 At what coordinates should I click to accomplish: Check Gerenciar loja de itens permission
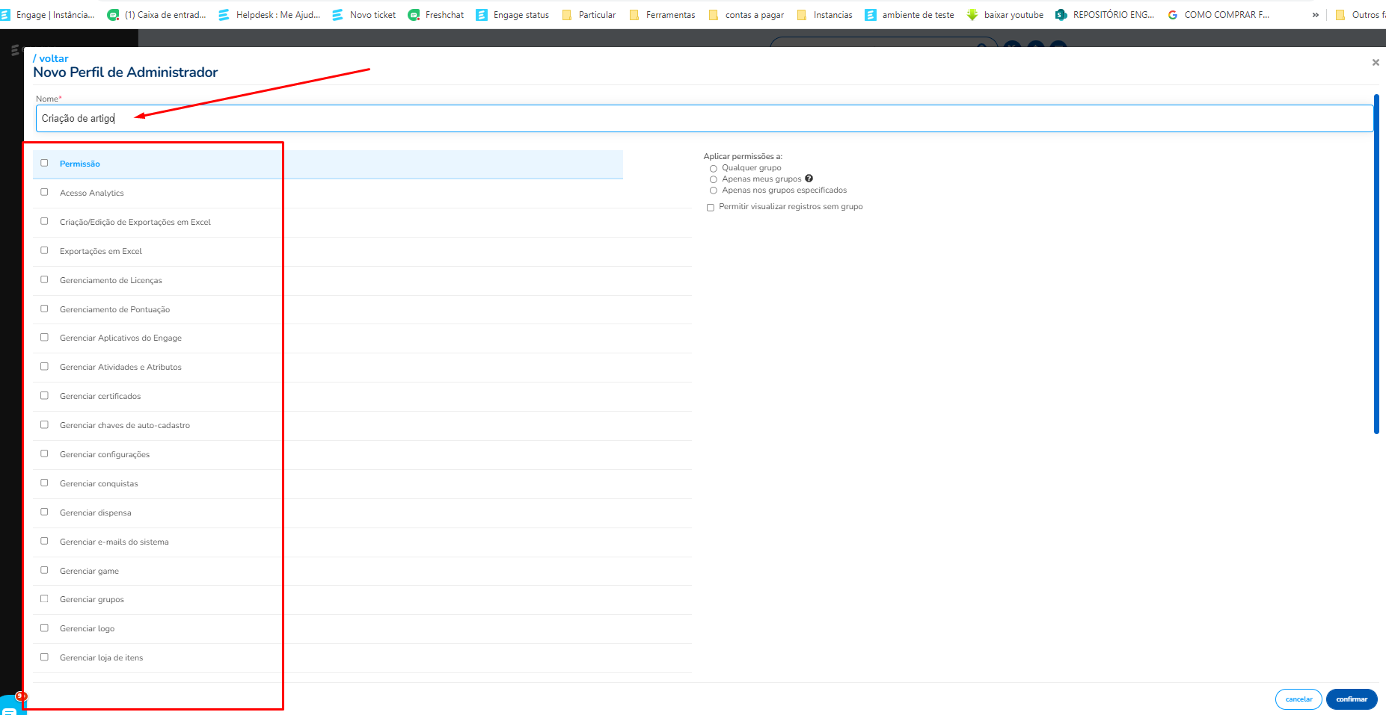tap(44, 657)
